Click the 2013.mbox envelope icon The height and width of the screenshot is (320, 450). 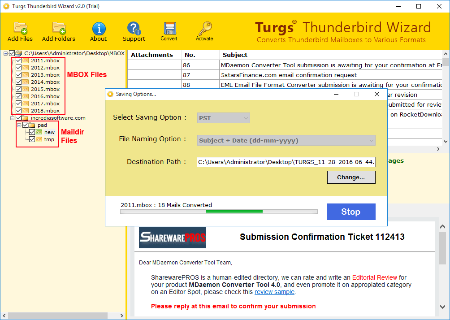pos(26,75)
